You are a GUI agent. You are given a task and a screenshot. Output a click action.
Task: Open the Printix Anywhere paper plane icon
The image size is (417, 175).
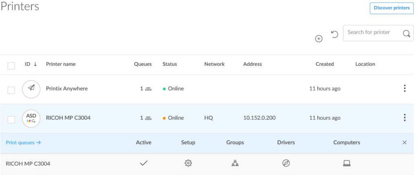[31, 89]
